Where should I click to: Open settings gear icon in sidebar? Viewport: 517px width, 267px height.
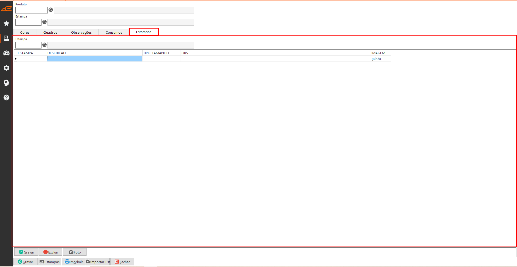(6, 68)
